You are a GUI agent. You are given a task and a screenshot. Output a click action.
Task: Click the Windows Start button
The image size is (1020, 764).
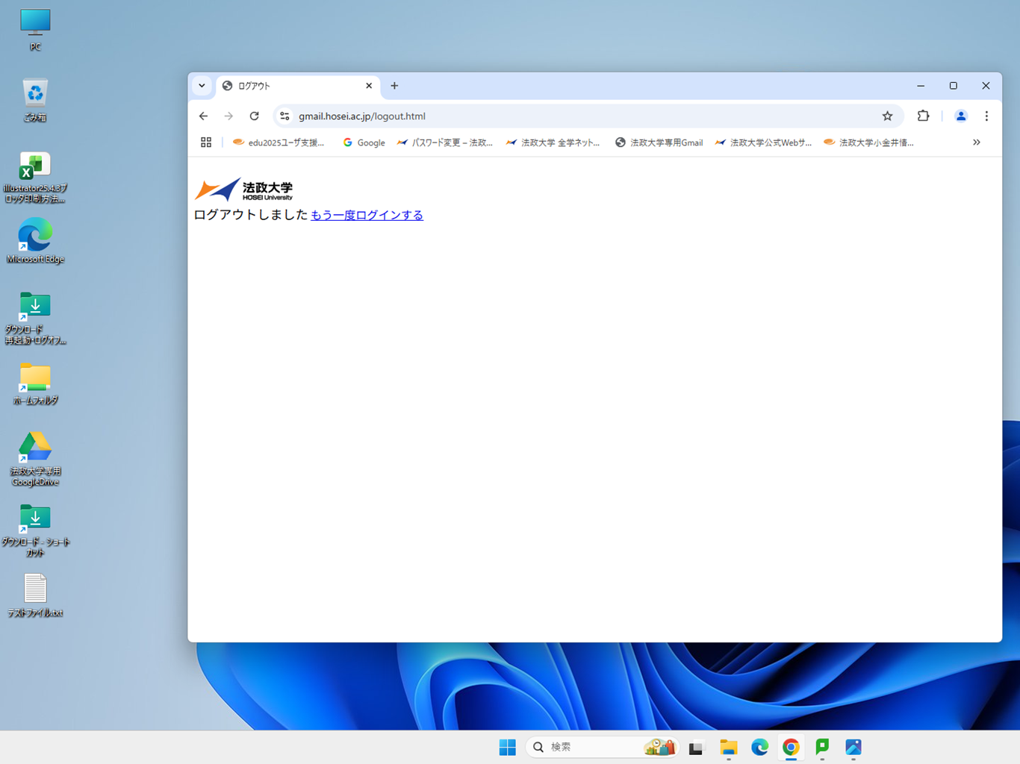click(x=507, y=747)
